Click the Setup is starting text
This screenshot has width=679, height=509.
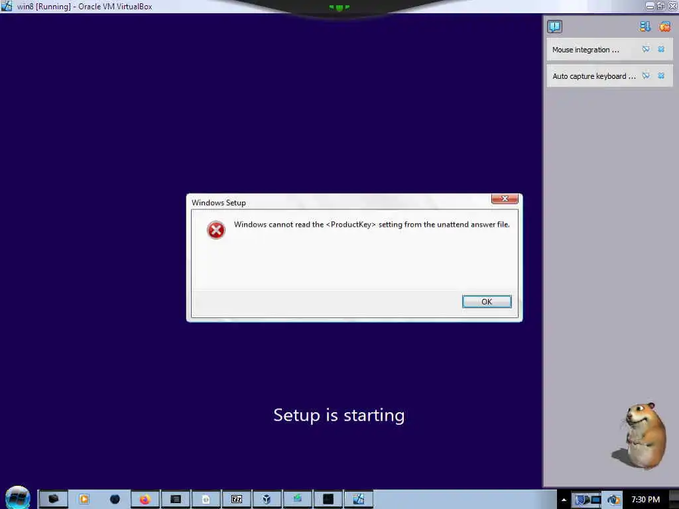(x=339, y=415)
